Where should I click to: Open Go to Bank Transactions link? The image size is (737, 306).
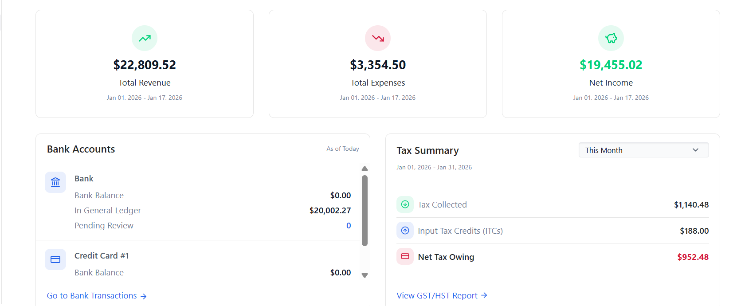pyautogui.click(x=97, y=296)
